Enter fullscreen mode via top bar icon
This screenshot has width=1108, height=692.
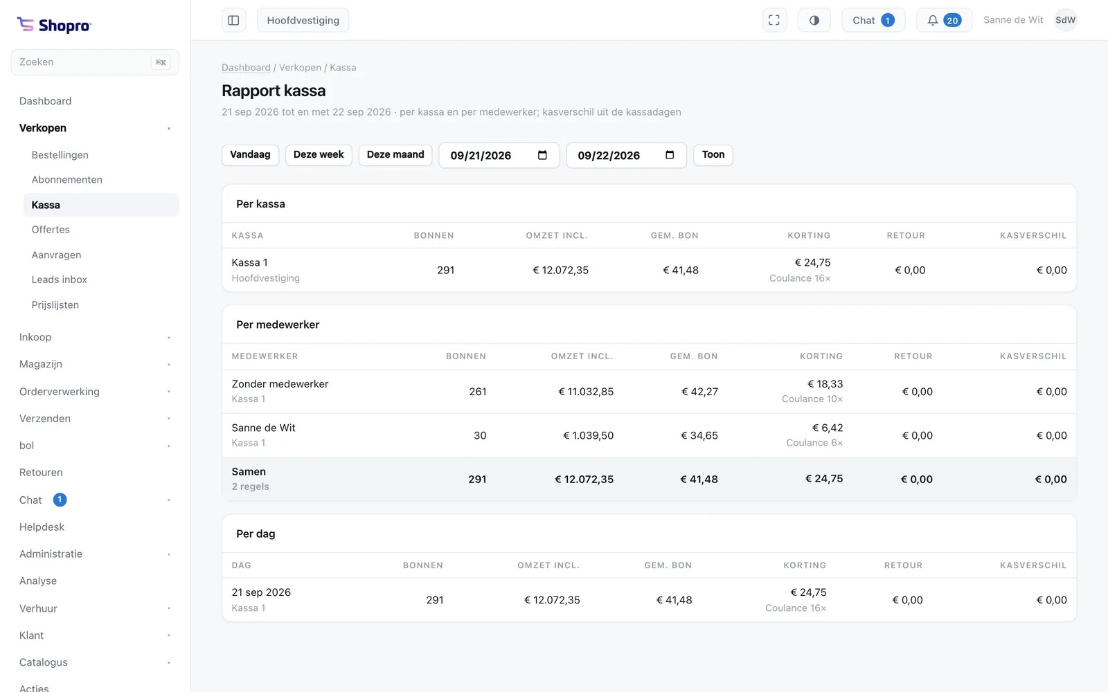[x=774, y=20]
